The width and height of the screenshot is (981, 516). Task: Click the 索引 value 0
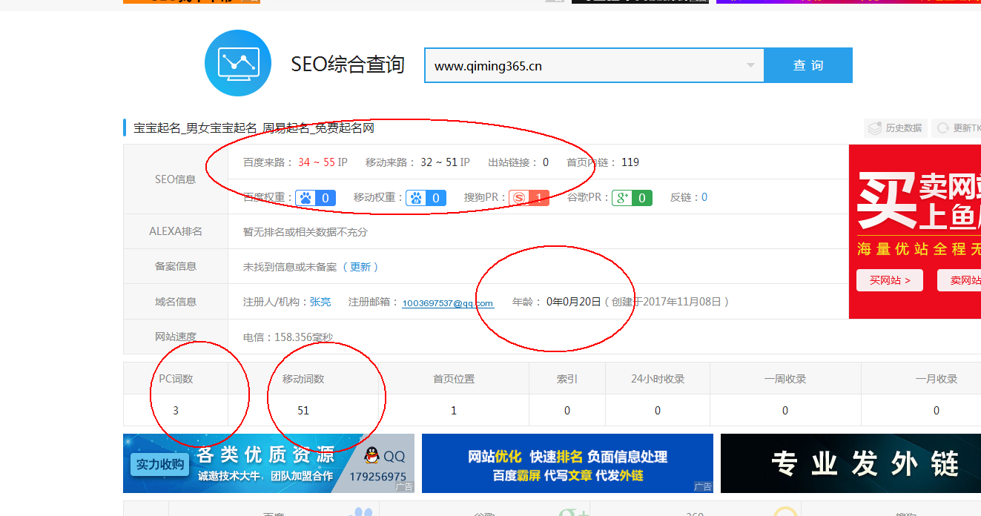click(x=567, y=410)
